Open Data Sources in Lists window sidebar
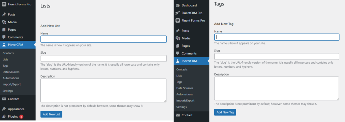 11,72
